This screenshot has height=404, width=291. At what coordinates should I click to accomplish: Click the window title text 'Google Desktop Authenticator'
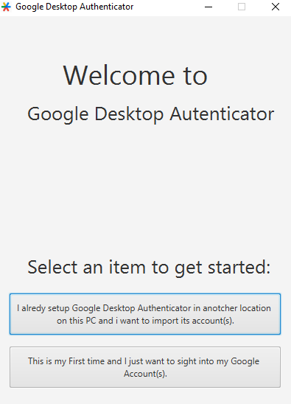coord(74,7)
